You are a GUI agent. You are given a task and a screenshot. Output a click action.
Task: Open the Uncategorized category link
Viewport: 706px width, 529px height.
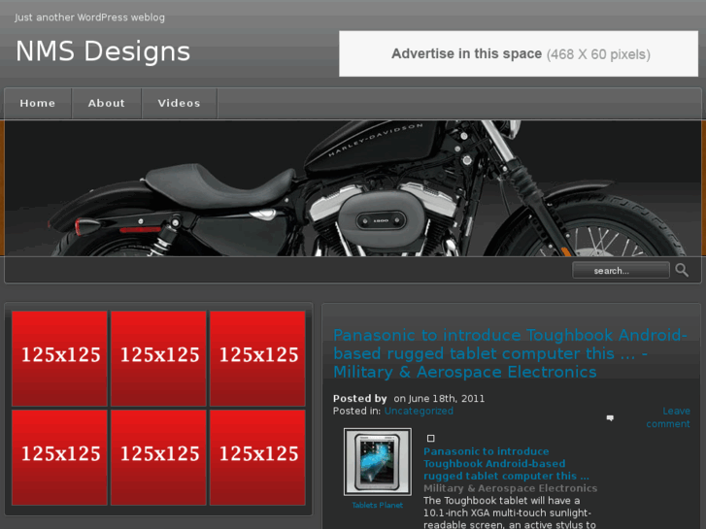click(419, 411)
